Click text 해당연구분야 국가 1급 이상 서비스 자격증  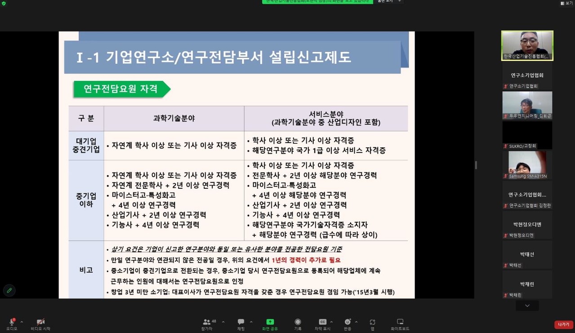point(319,151)
